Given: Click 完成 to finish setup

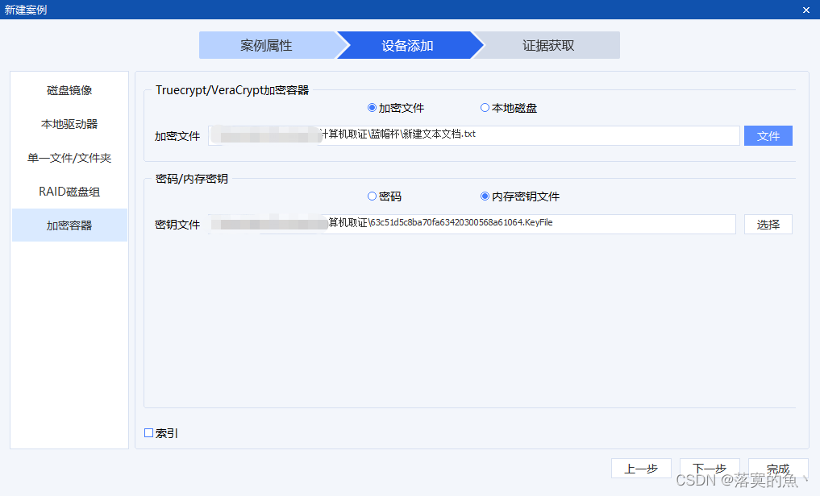Looking at the screenshot, I should [x=776, y=468].
